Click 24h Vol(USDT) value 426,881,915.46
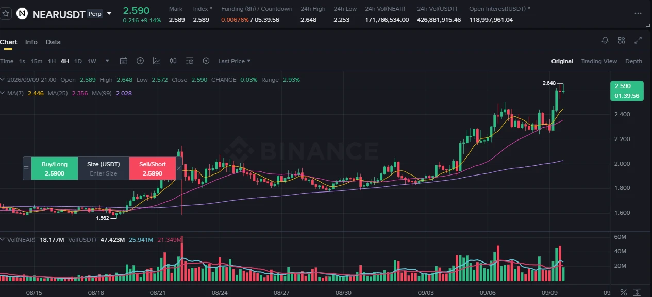Viewport: 652px width, 297px height. [x=439, y=20]
